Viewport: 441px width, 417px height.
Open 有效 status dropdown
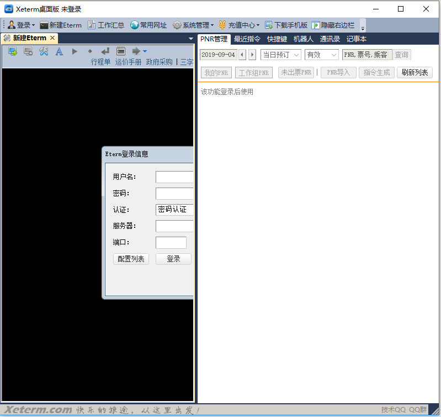[321, 55]
